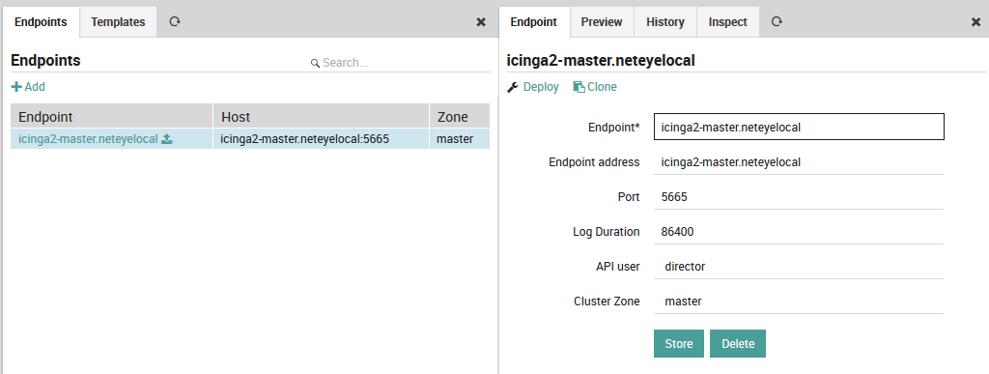Store the endpoint settings
Image resolution: width=989 pixels, height=374 pixels.
point(679,344)
